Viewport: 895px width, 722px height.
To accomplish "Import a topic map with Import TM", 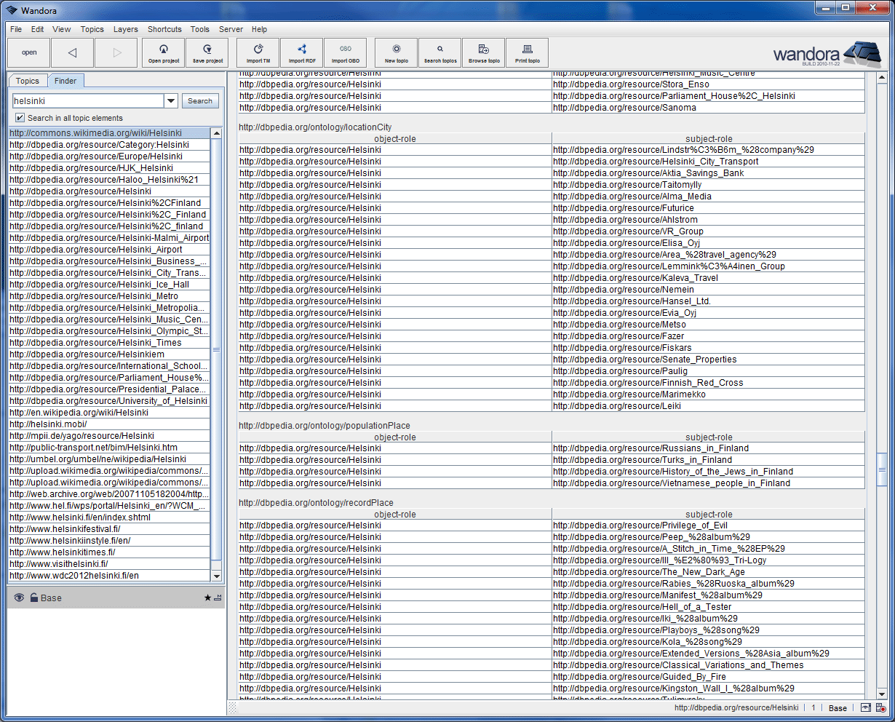I will [x=258, y=52].
